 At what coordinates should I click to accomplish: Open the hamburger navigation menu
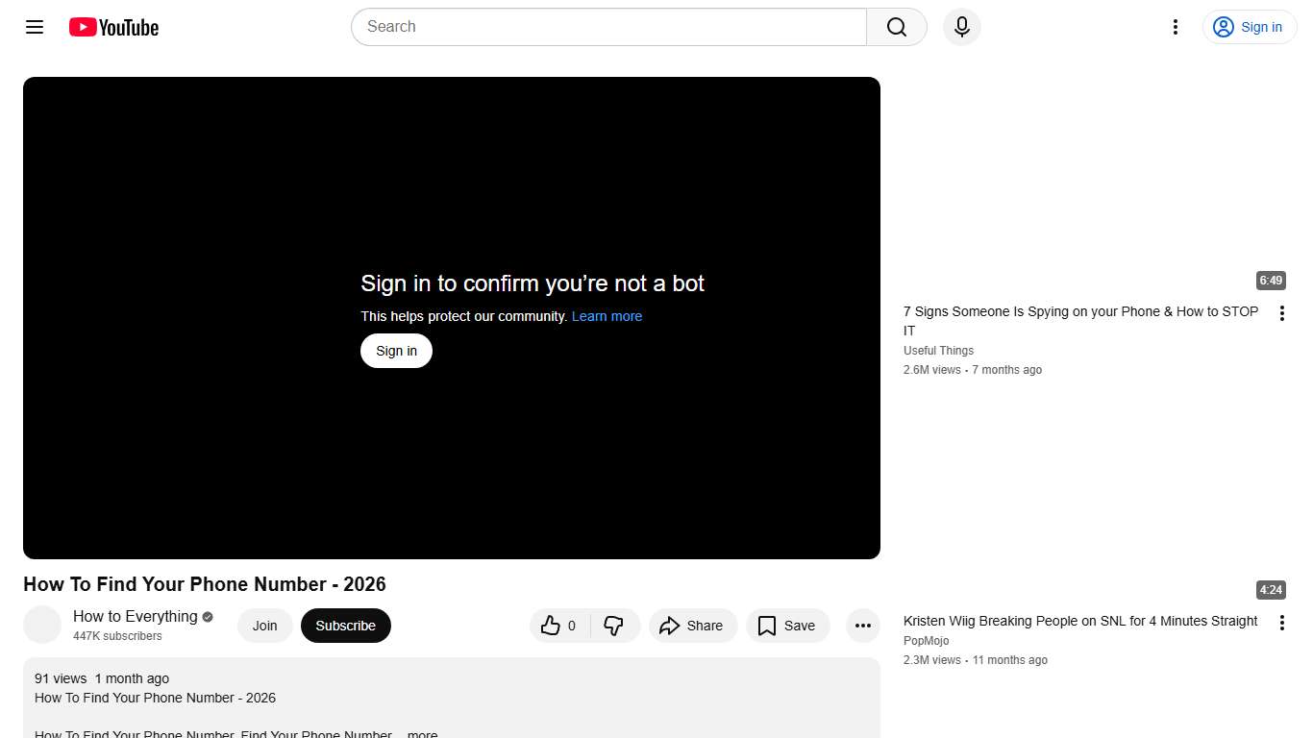pos(34,27)
